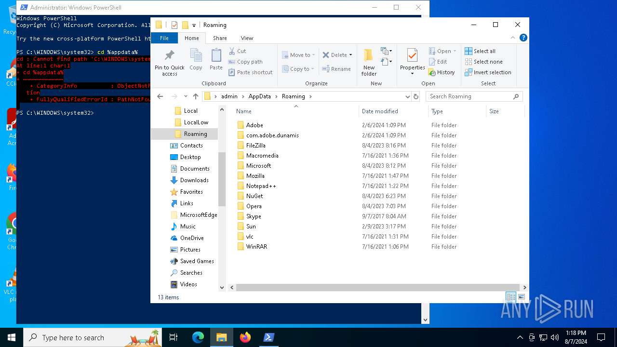
Task: Click the horizontal scrollbar in file list
Action: coord(377,287)
